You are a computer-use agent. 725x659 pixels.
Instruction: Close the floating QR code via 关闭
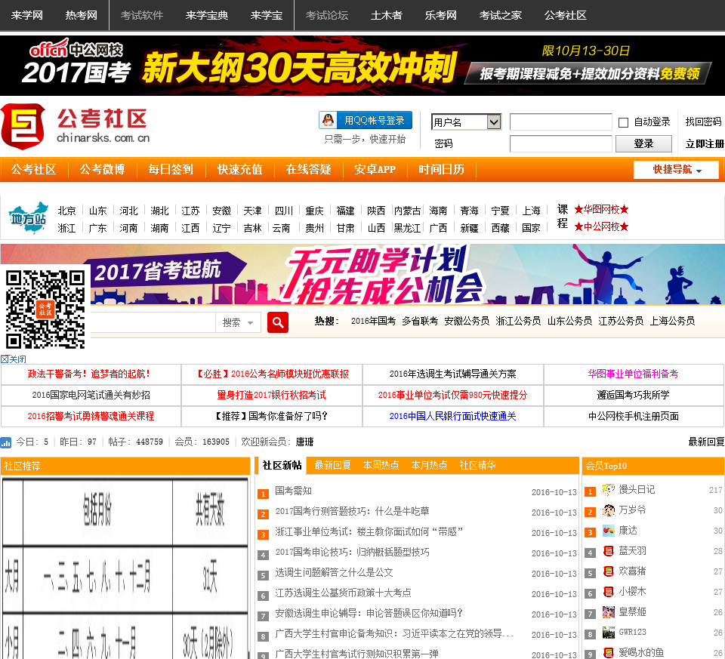(x=14, y=359)
